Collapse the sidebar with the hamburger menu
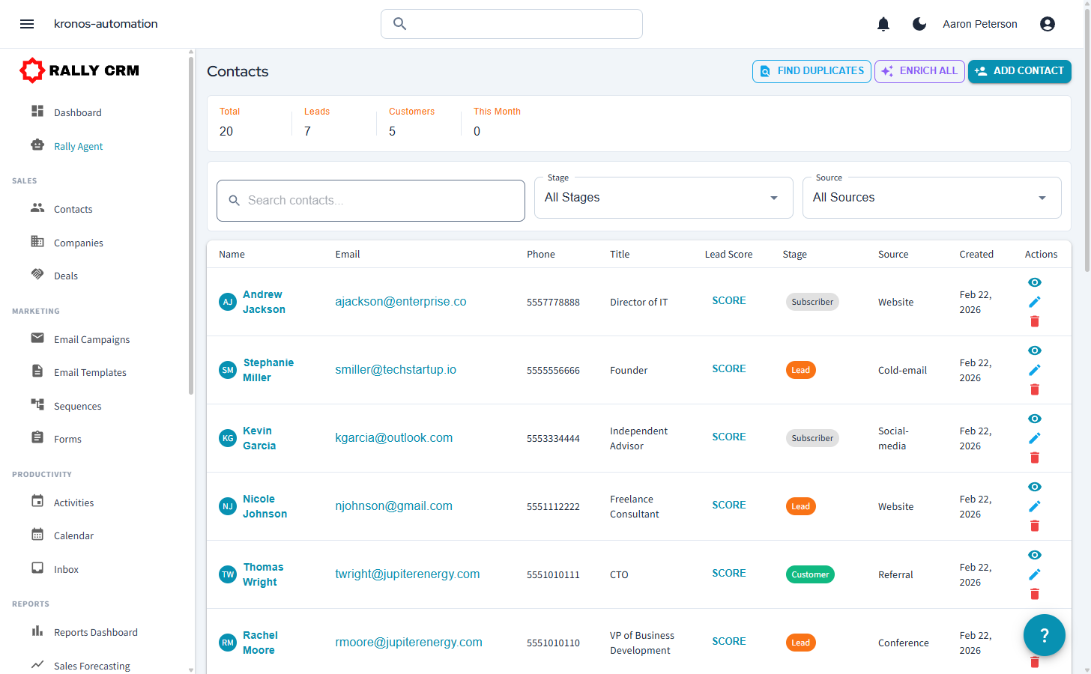1091x674 pixels. tap(27, 23)
